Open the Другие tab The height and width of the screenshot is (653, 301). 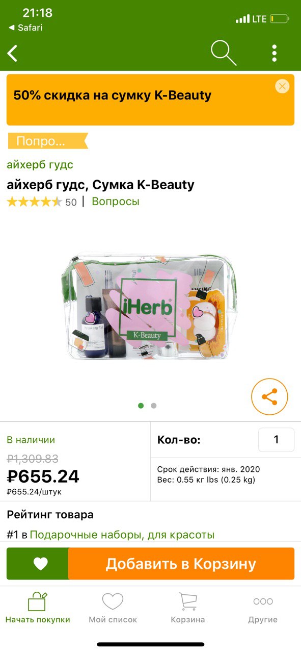coord(263,608)
